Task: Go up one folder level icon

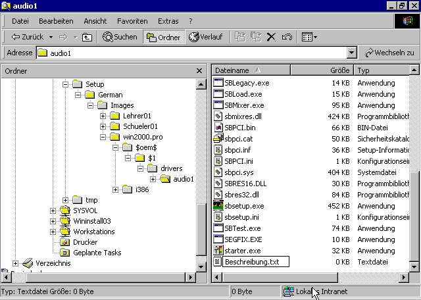Action: (x=87, y=37)
